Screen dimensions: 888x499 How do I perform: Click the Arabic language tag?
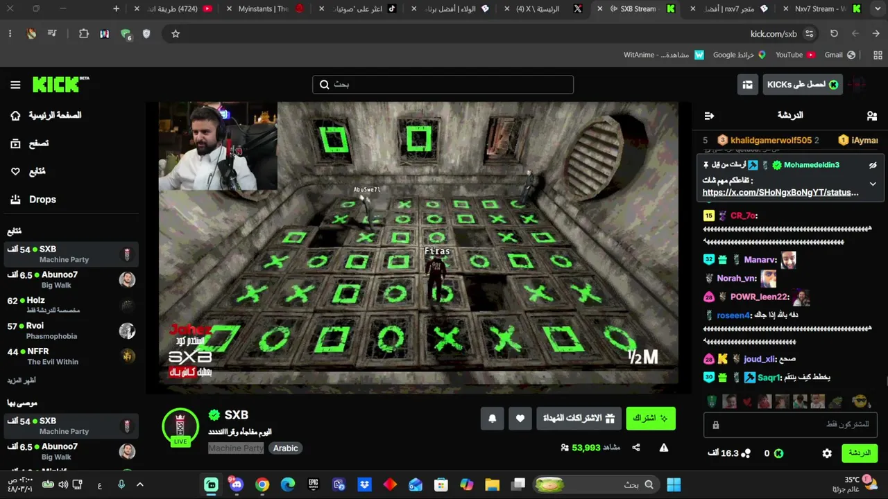click(x=285, y=448)
